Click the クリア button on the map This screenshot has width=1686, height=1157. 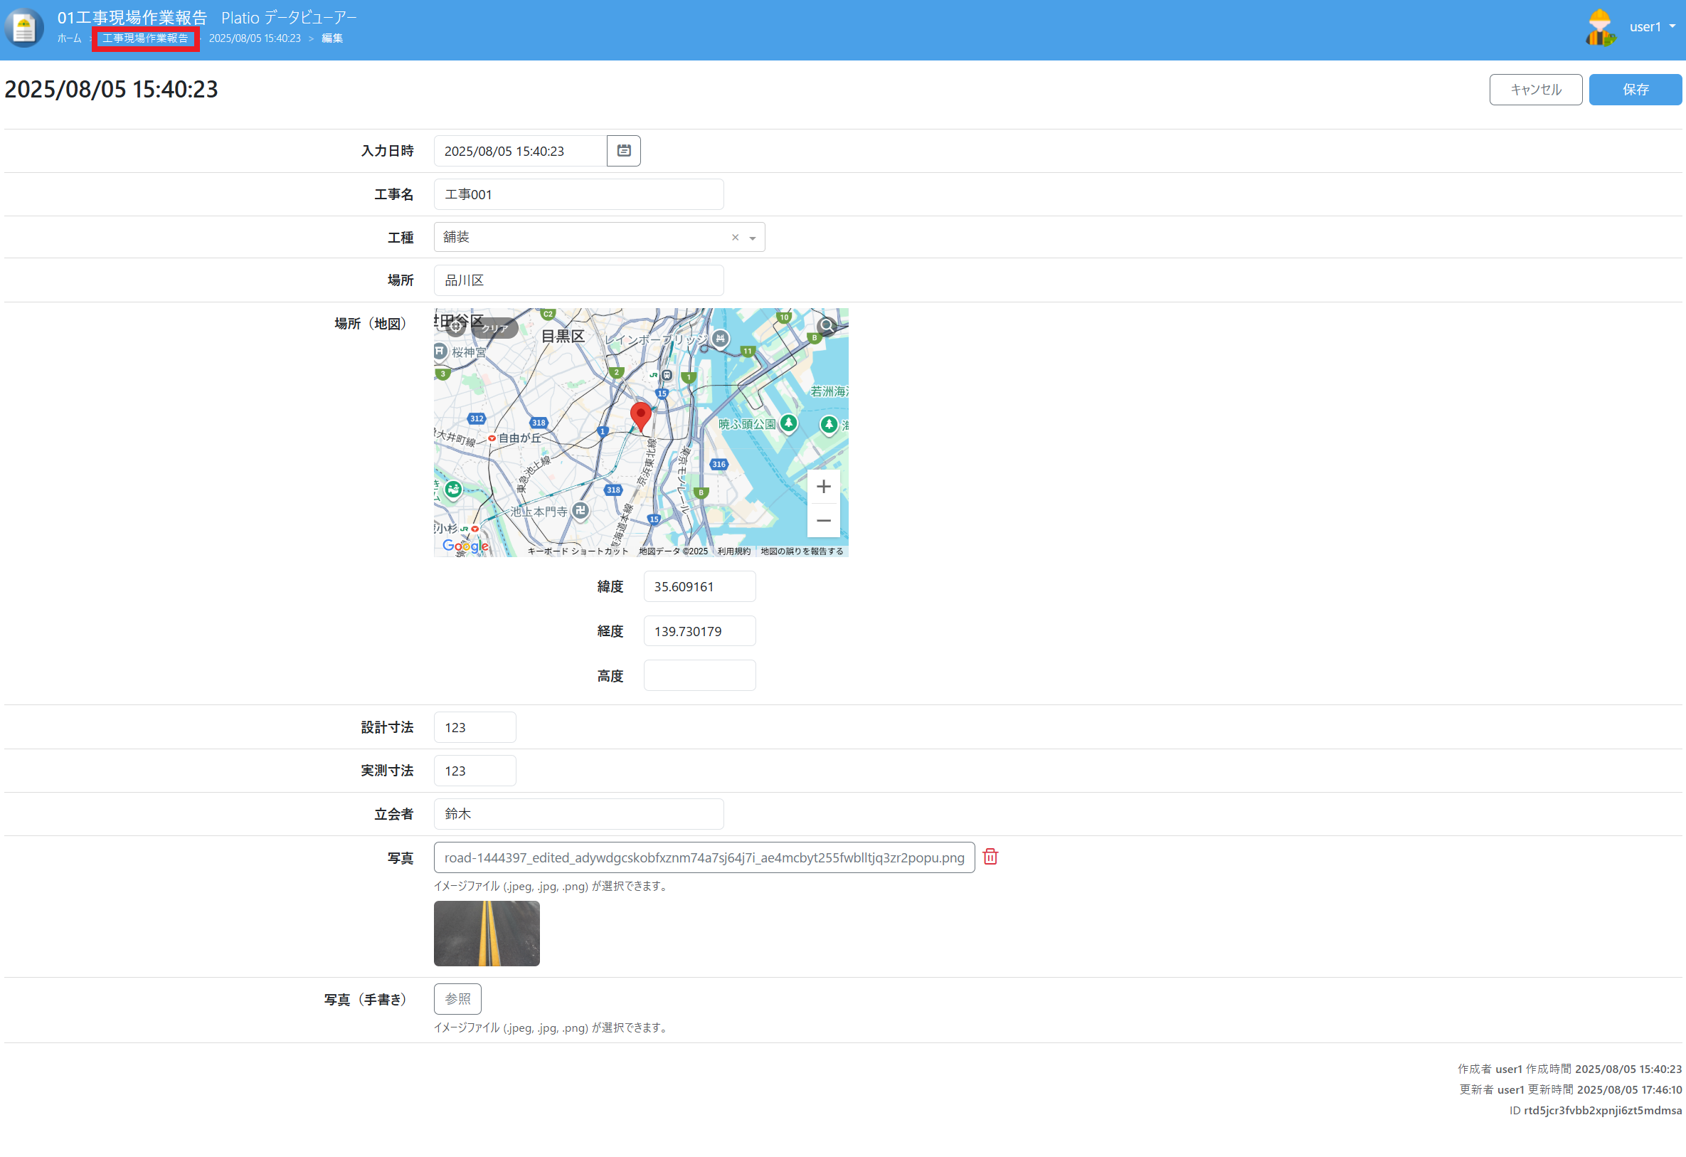(x=494, y=328)
